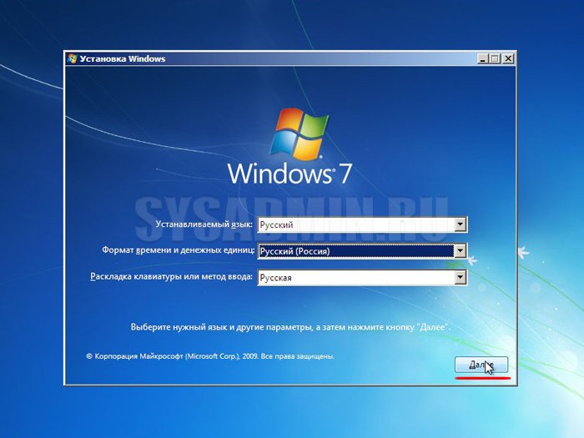Close the Установка Windows dialog
The image size is (584, 438).
tap(508, 59)
